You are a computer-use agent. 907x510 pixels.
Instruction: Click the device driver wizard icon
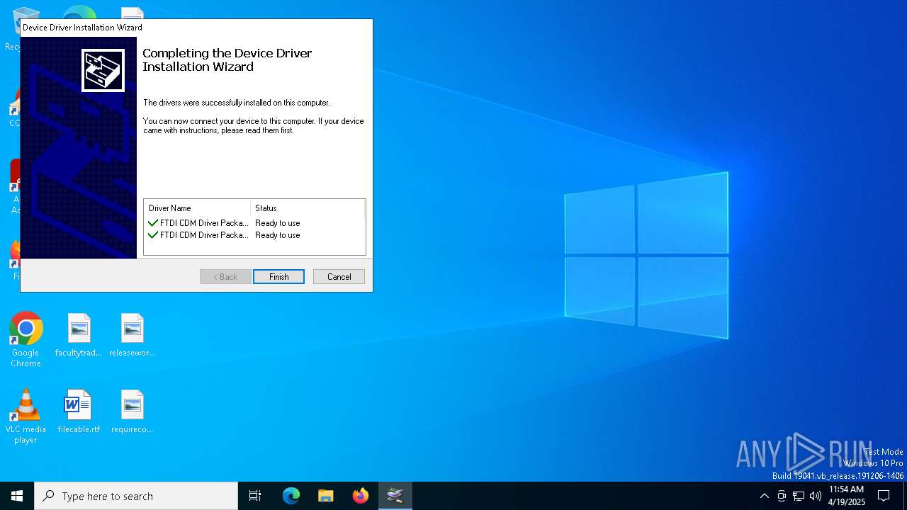click(x=103, y=70)
